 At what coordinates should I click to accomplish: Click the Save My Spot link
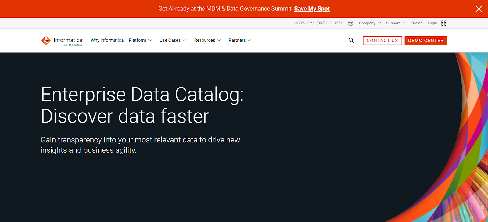pyautogui.click(x=311, y=9)
